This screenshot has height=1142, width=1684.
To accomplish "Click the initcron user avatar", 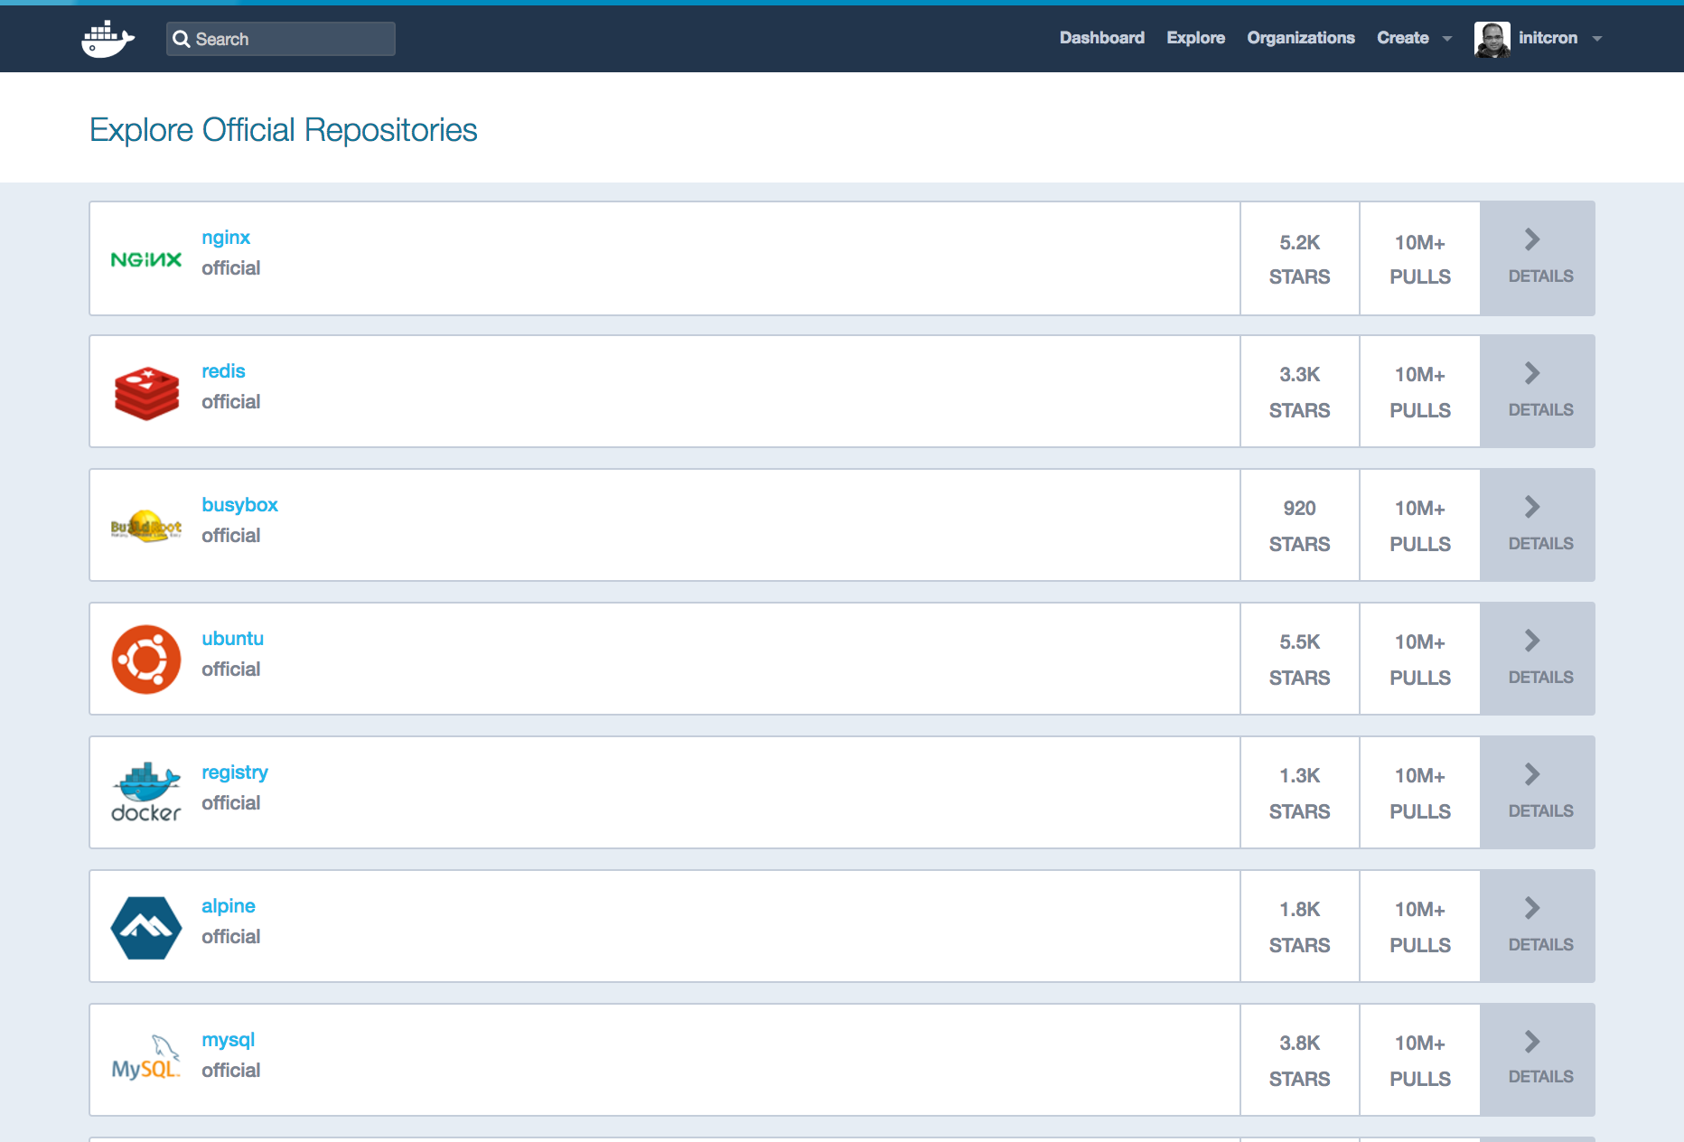I will (1492, 39).
